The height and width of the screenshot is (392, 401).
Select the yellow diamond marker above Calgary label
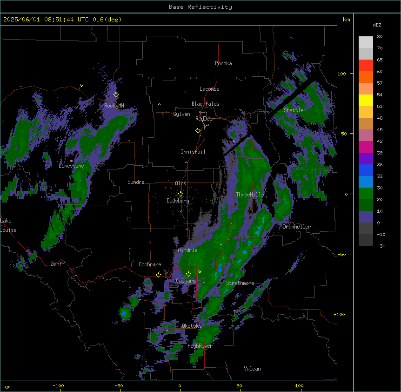pos(188,274)
